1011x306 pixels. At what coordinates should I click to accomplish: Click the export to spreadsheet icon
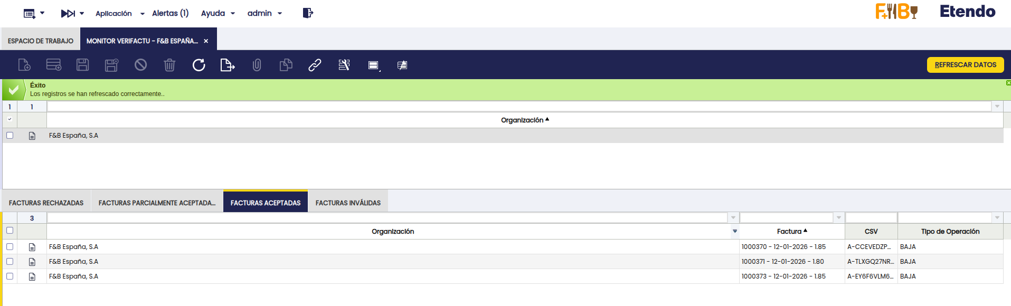click(x=227, y=65)
